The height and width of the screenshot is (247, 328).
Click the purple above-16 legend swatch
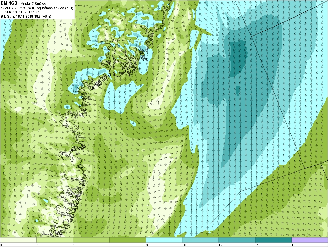point(310,240)
